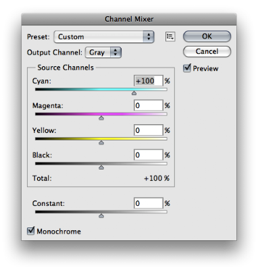Image resolution: width=258 pixels, height=270 pixels.
Task: Click the Yellow percentage input field
Action: point(149,130)
